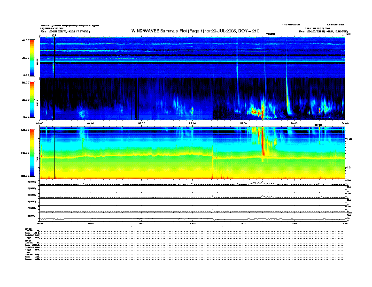Click the -125.00 label on TNR scale
This screenshot has height=287, width=372.
point(24,130)
